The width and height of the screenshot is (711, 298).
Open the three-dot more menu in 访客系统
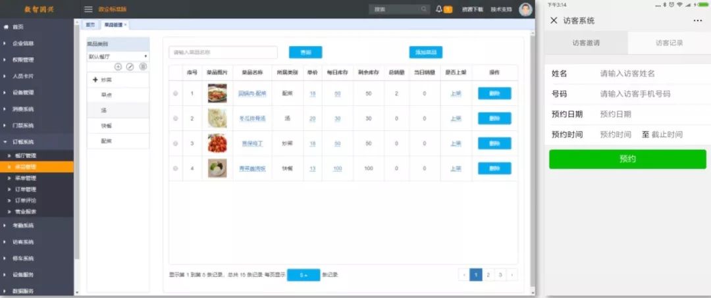(x=697, y=21)
